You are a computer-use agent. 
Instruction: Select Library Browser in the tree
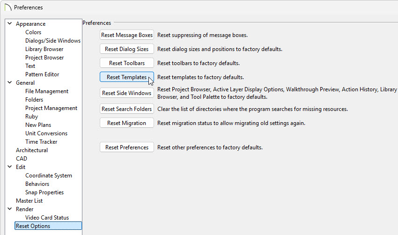click(x=44, y=49)
